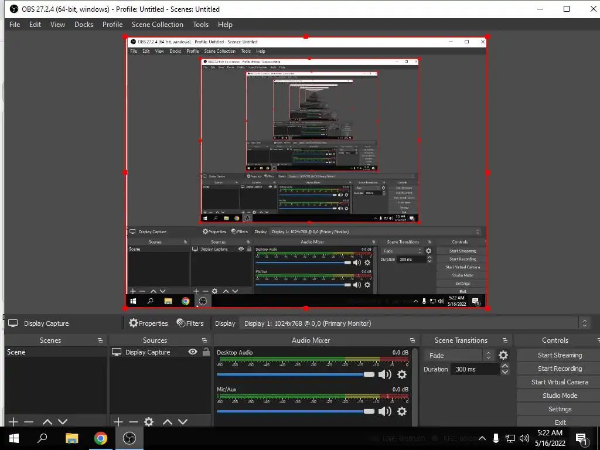Remove selected source with minus icon
This screenshot has width=600, height=450.
134,422
